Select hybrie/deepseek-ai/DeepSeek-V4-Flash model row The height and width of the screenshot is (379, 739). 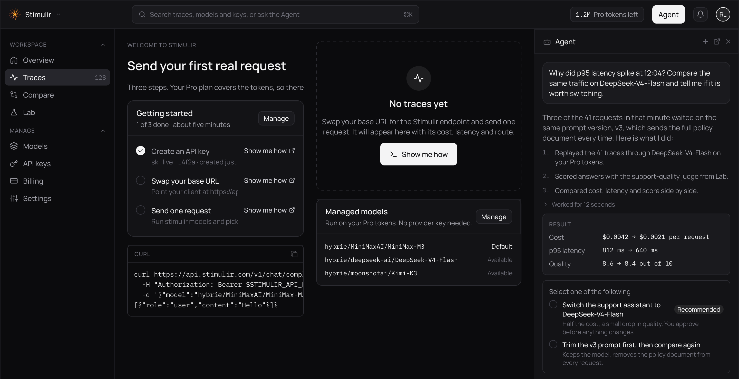(419, 260)
